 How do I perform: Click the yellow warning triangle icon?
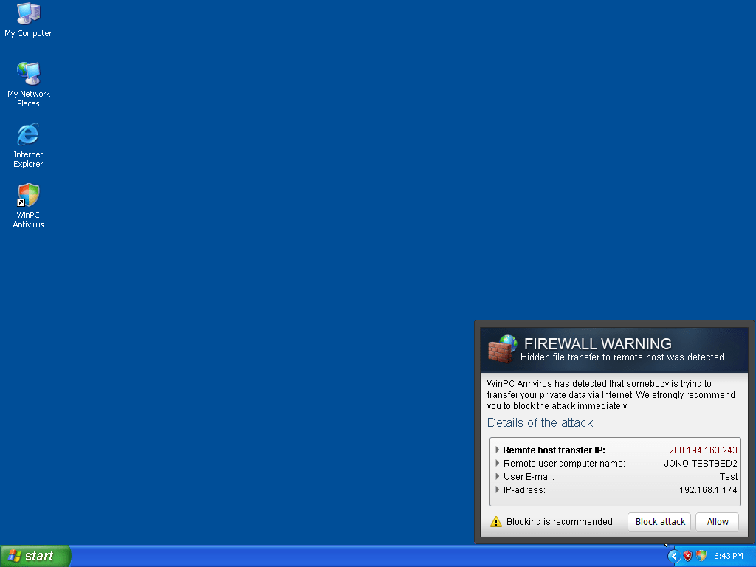496,522
